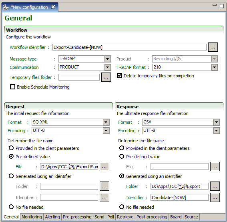Open the Board tab

click(176, 217)
